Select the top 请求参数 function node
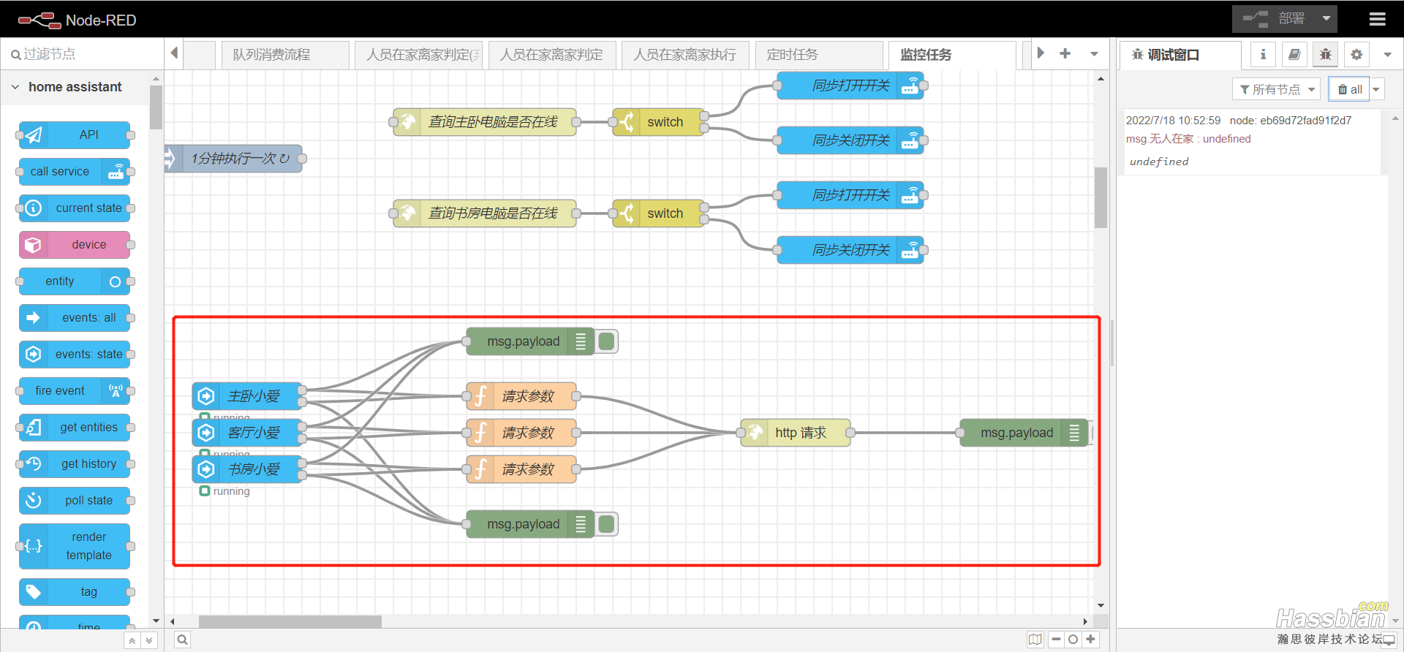 tap(521, 396)
